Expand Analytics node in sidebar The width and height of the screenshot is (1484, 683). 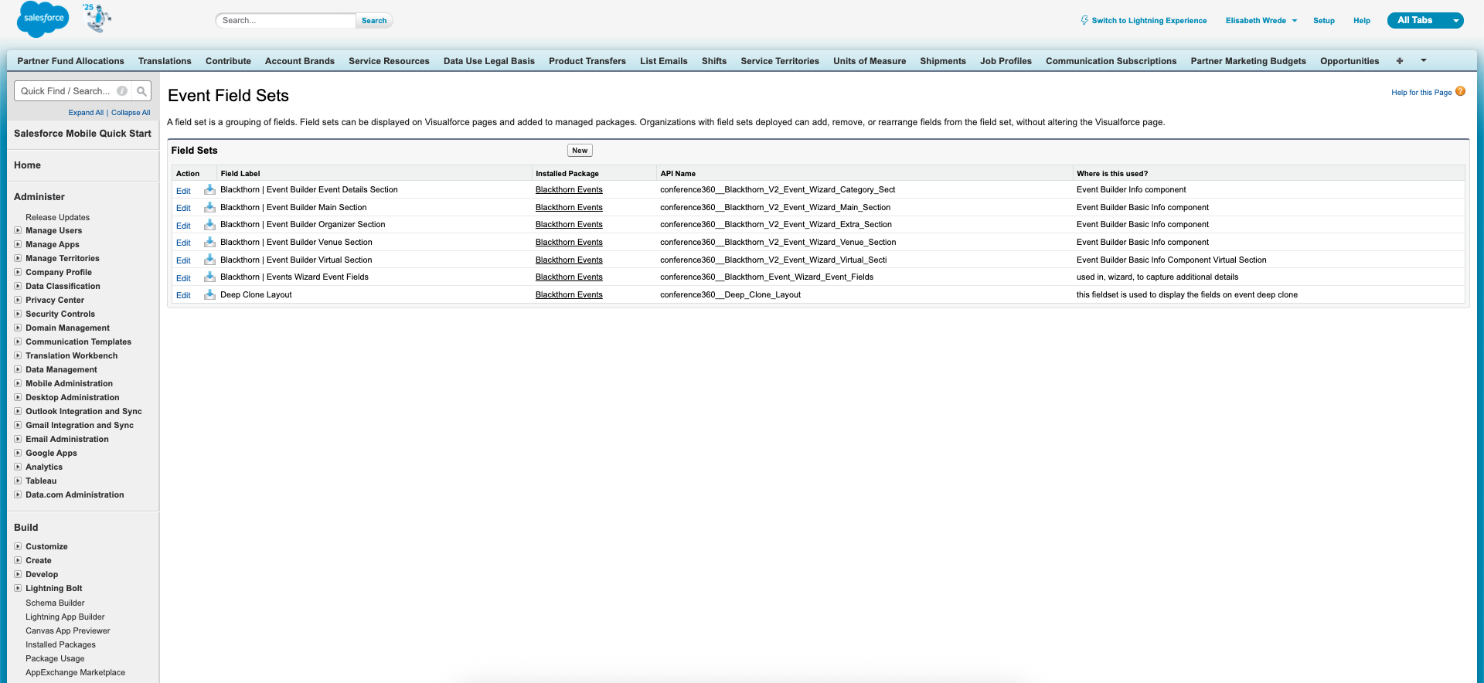18,467
